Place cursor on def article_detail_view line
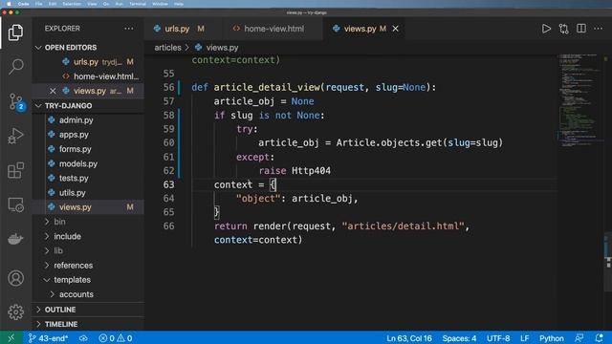Image resolution: width=612 pixels, height=344 pixels. coord(314,87)
